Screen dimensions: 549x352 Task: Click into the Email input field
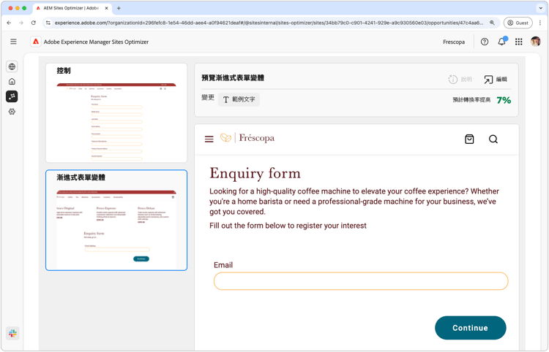[361, 281]
